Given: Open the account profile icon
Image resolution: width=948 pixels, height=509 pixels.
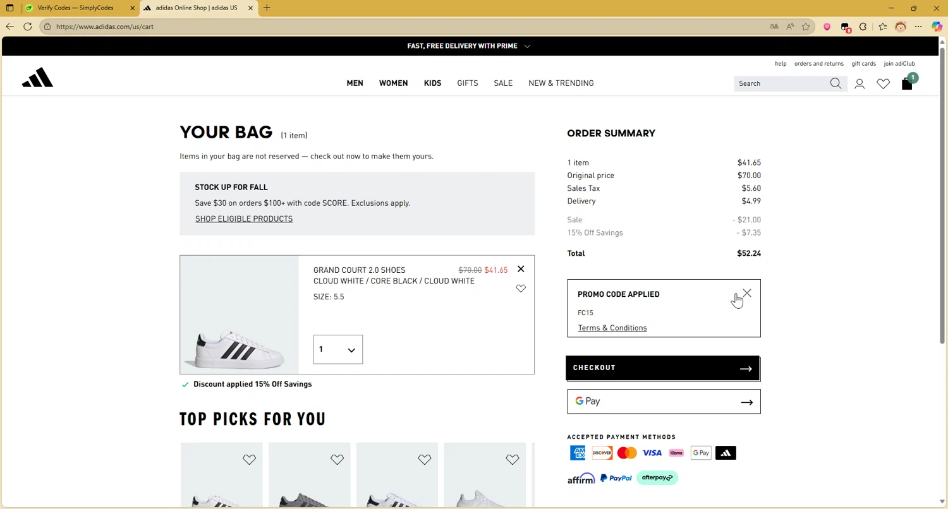Looking at the screenshot, I should (x=860, y=83).
